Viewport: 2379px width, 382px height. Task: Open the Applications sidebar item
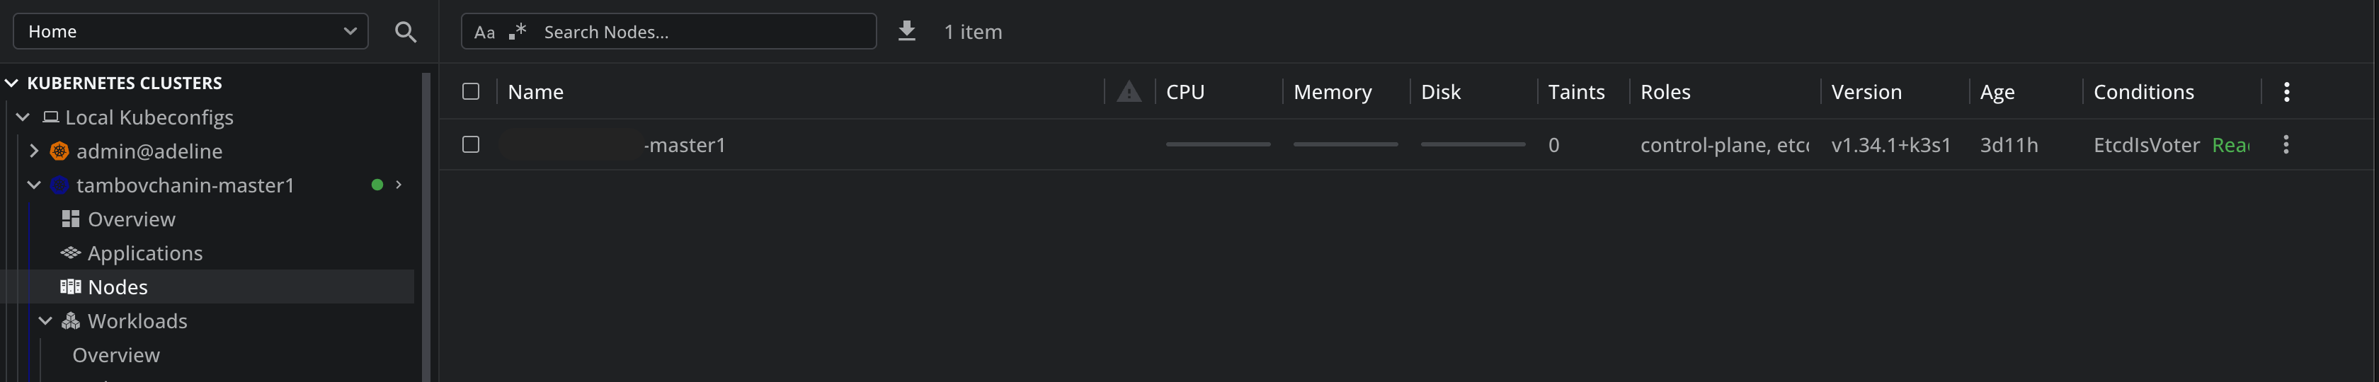coord(144,254)
